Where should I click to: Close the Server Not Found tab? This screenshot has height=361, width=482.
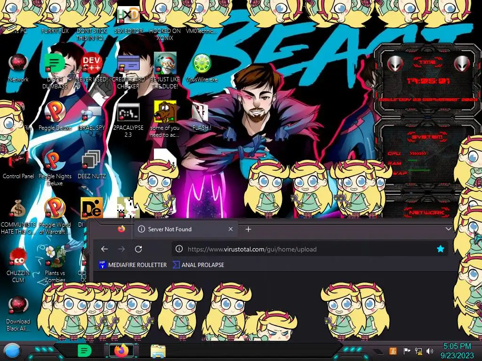231,229
